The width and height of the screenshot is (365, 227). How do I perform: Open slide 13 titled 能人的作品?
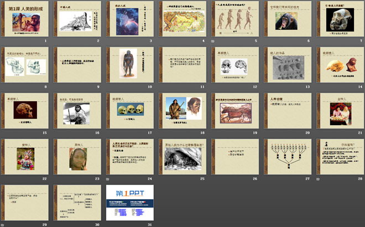tap(286, 66)
